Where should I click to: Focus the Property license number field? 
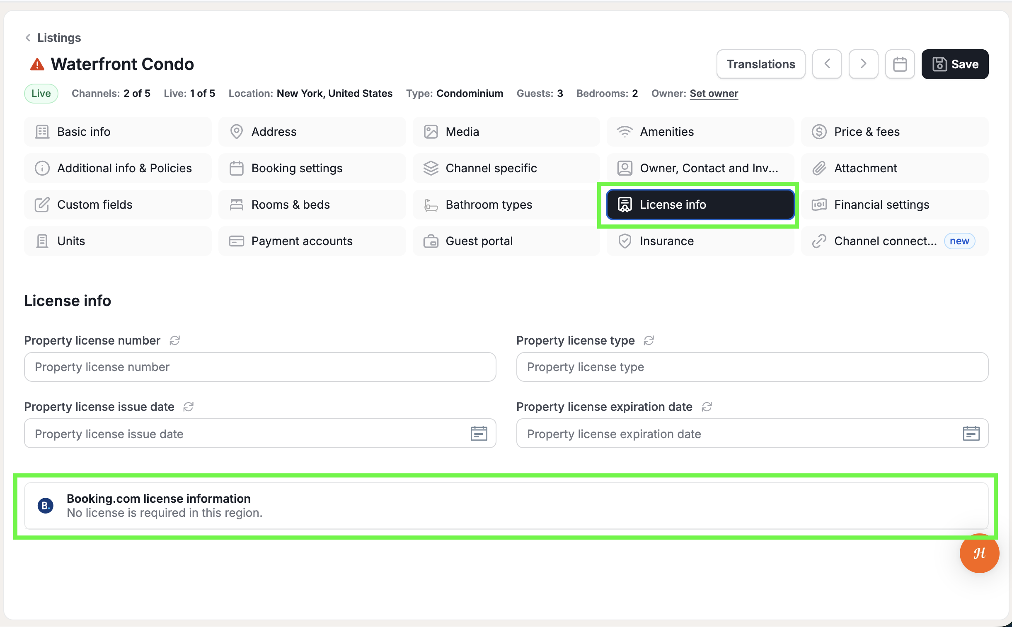point(260,367)
